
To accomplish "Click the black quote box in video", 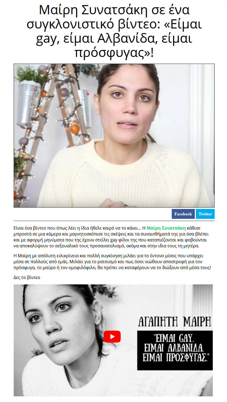I will (175, 350).
